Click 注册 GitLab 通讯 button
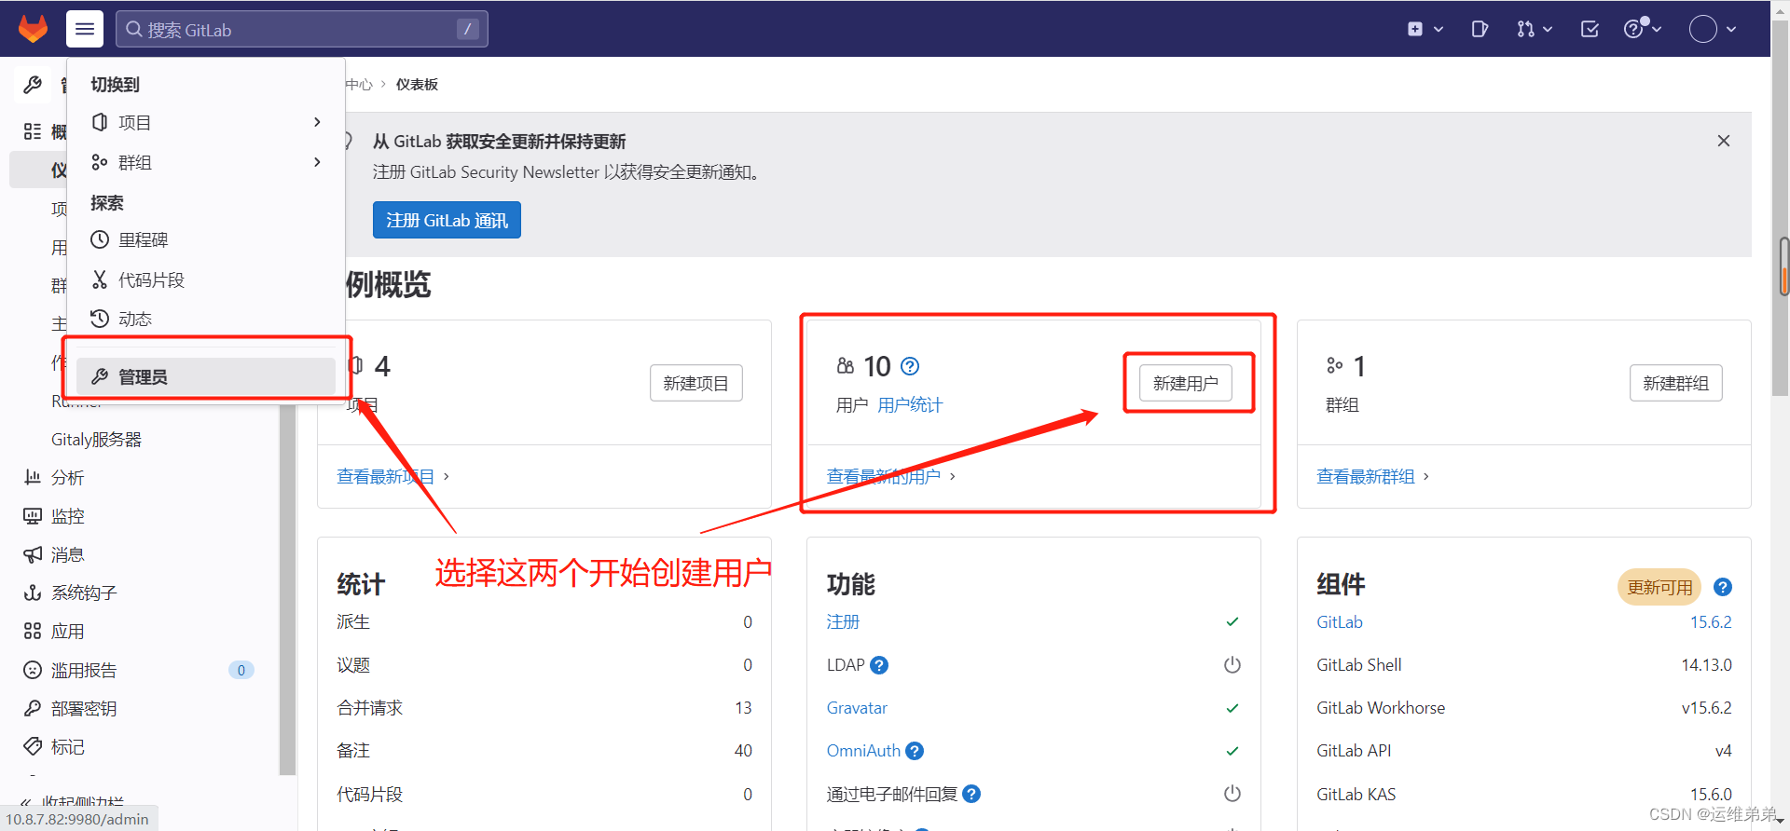This screenshot has width=1790, height=831. click(x=447, y=220)
